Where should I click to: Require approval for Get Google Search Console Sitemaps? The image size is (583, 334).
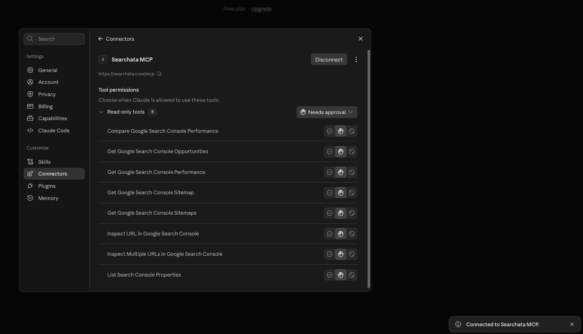click(x=341, y=213)
